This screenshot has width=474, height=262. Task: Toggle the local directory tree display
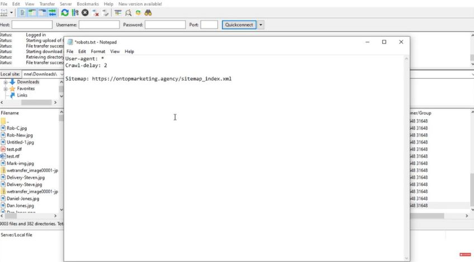pyautogui.click(x=32, y=13)
